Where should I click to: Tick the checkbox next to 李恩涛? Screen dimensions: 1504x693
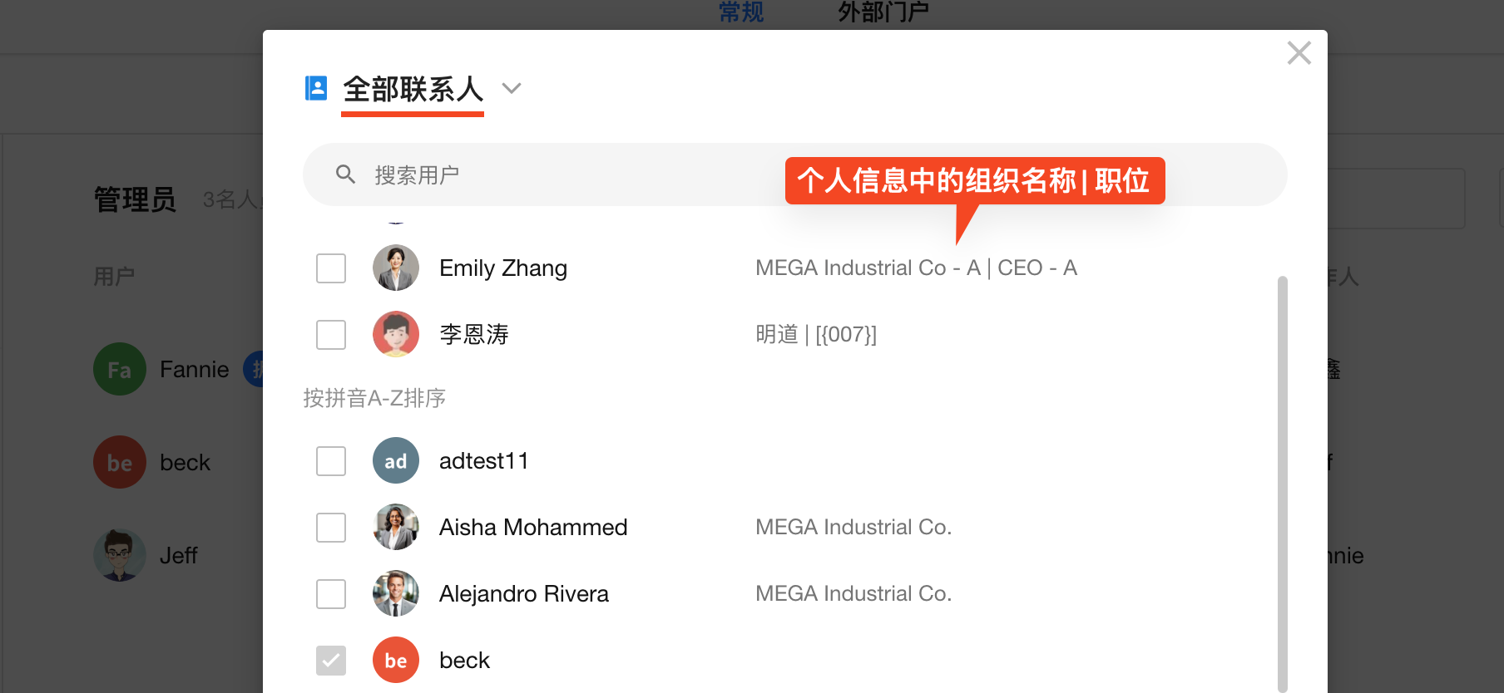331,335
